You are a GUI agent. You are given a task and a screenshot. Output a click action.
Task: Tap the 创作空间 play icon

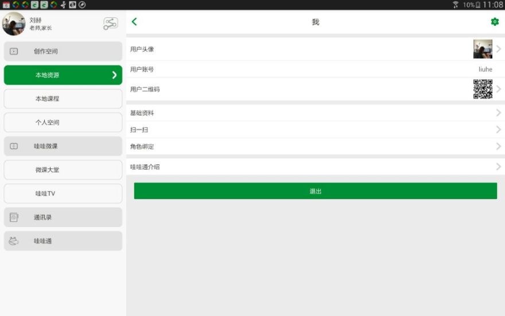point(14,51)
